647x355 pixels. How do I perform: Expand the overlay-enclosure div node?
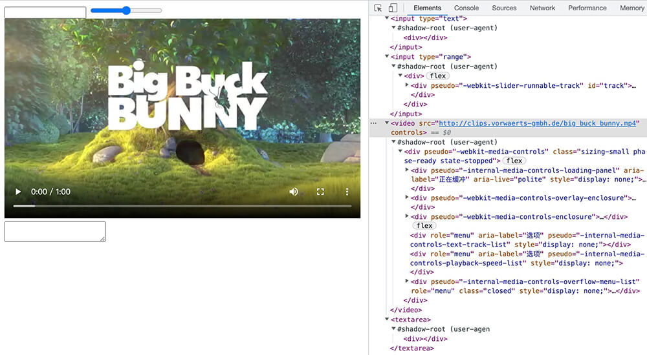click(x=407, y=198)
